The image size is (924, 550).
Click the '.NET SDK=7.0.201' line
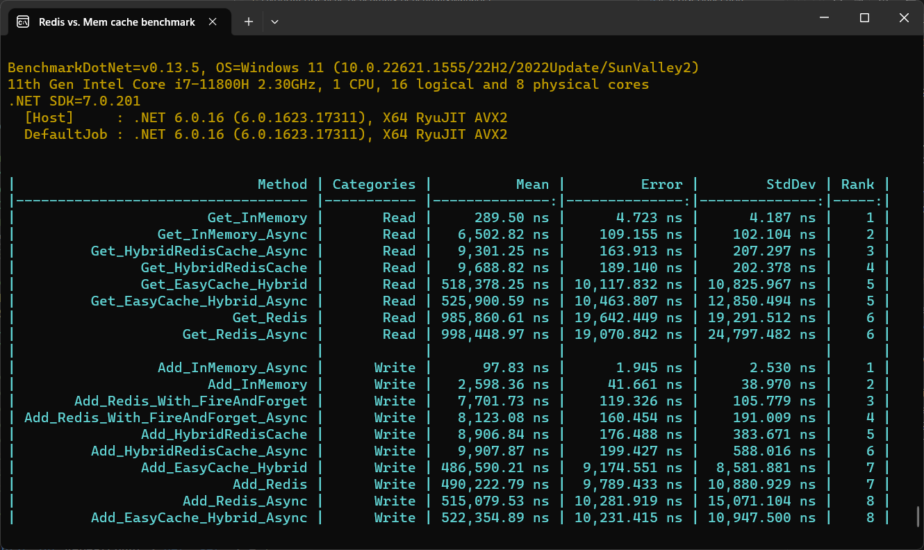pos(74,101)
